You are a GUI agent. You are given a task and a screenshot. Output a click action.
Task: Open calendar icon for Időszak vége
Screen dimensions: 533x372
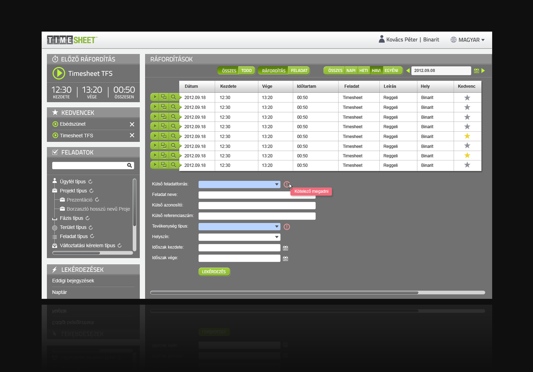286,259
